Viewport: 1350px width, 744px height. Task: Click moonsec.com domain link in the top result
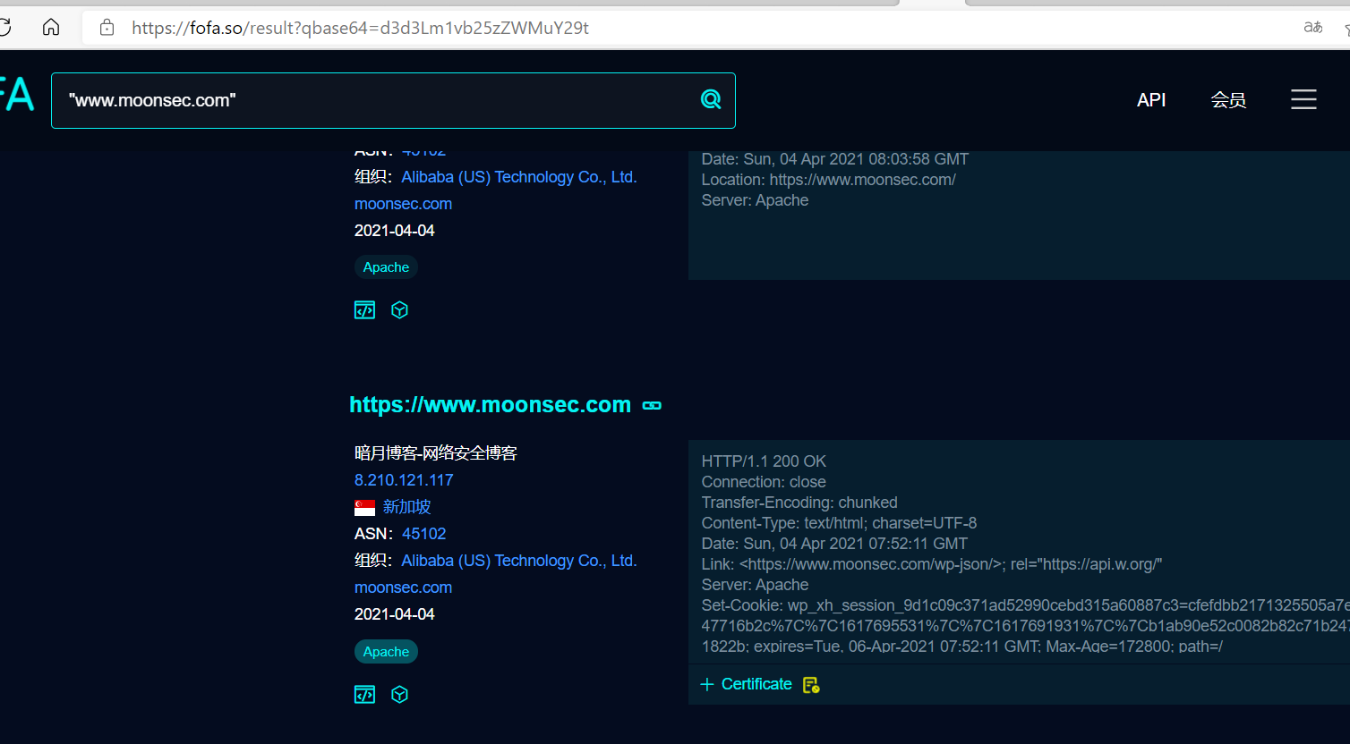tap(403, 204)
